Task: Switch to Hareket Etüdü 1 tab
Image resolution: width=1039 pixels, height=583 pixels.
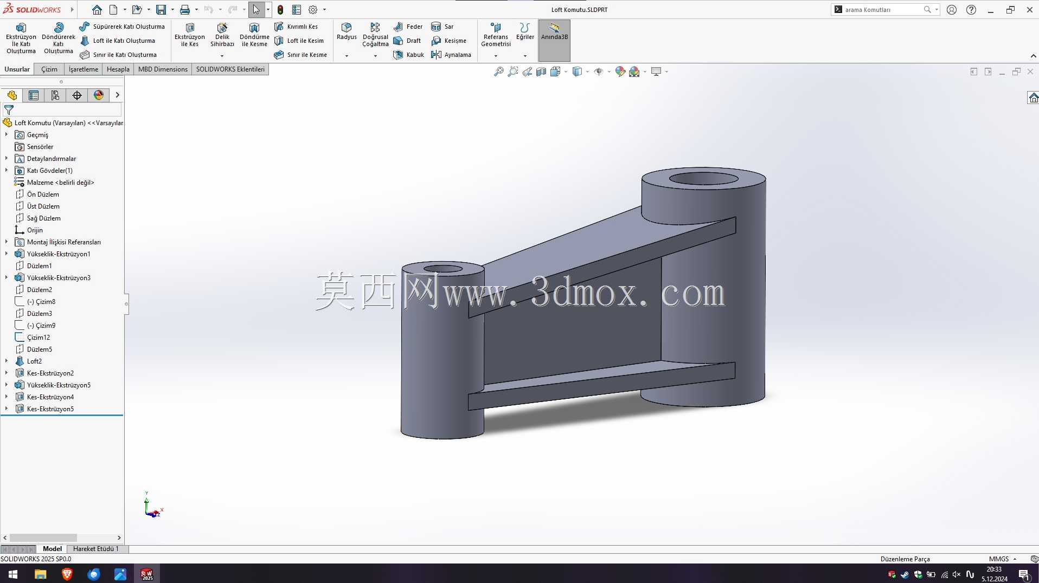Action: tap(96, 549)
